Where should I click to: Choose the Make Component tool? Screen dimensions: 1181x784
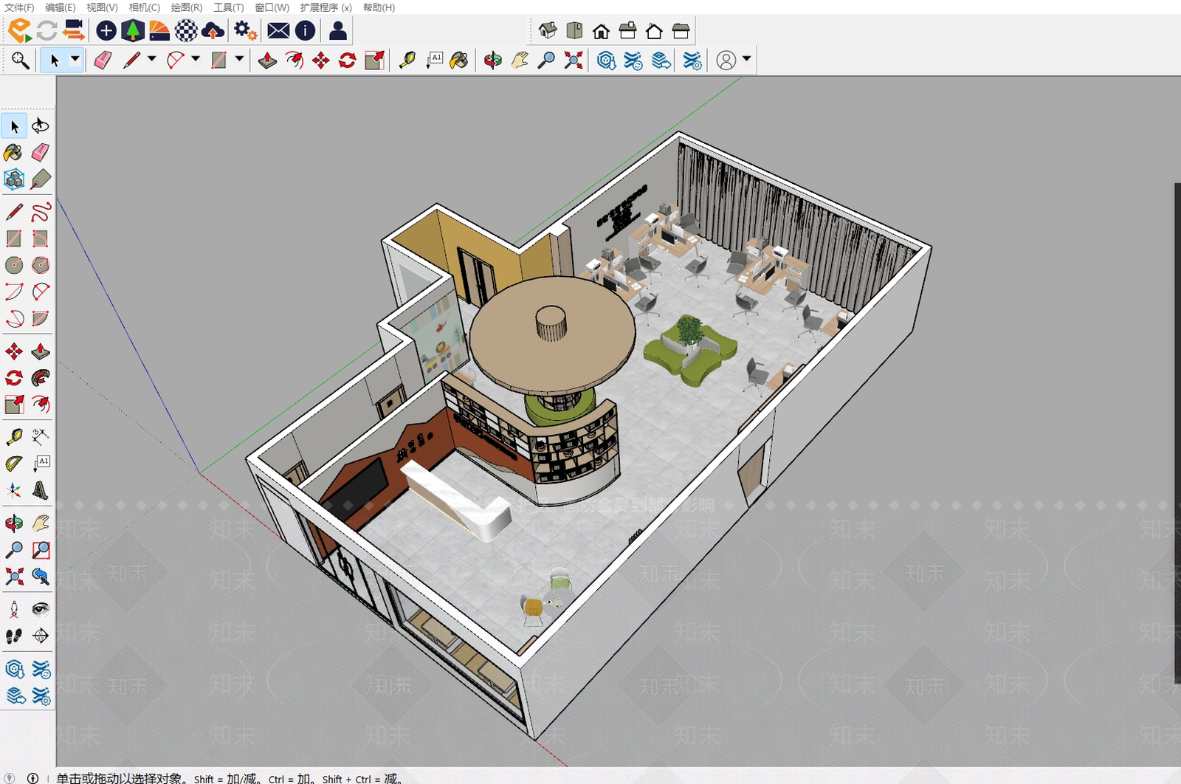point(13,179)
